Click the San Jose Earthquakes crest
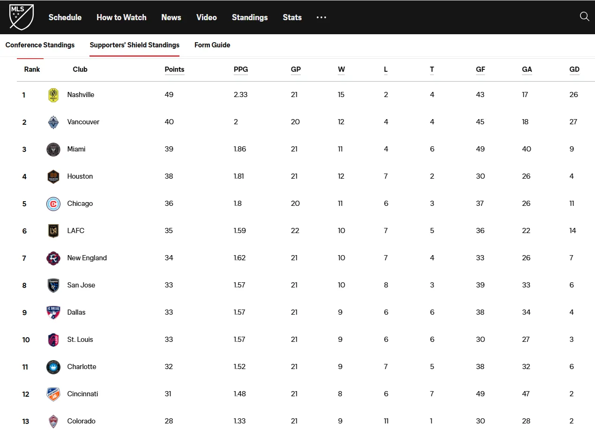 pyautogui.click(x=53, y=286)
